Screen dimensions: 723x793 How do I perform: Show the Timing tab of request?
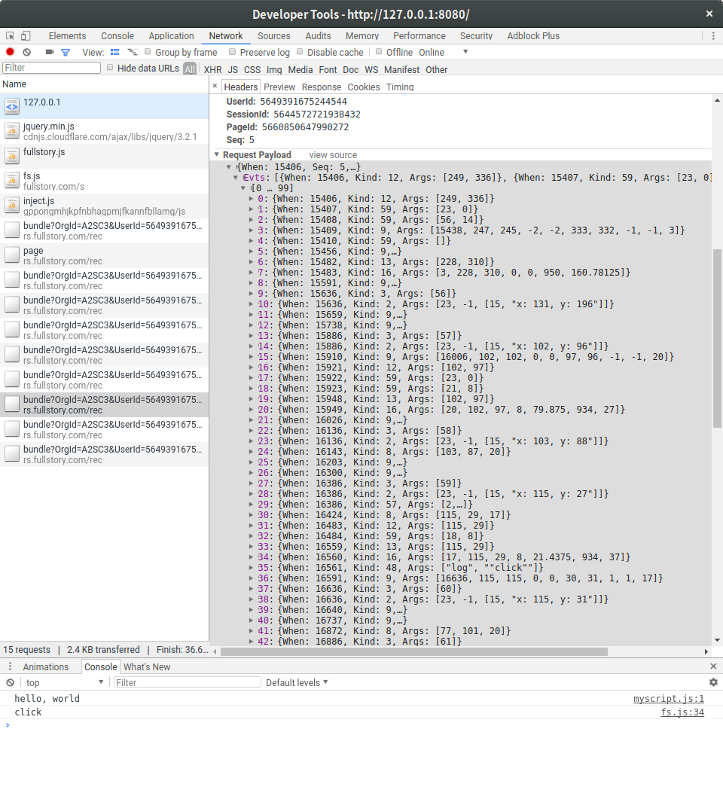pyautogui.click(x=399, y=87)
